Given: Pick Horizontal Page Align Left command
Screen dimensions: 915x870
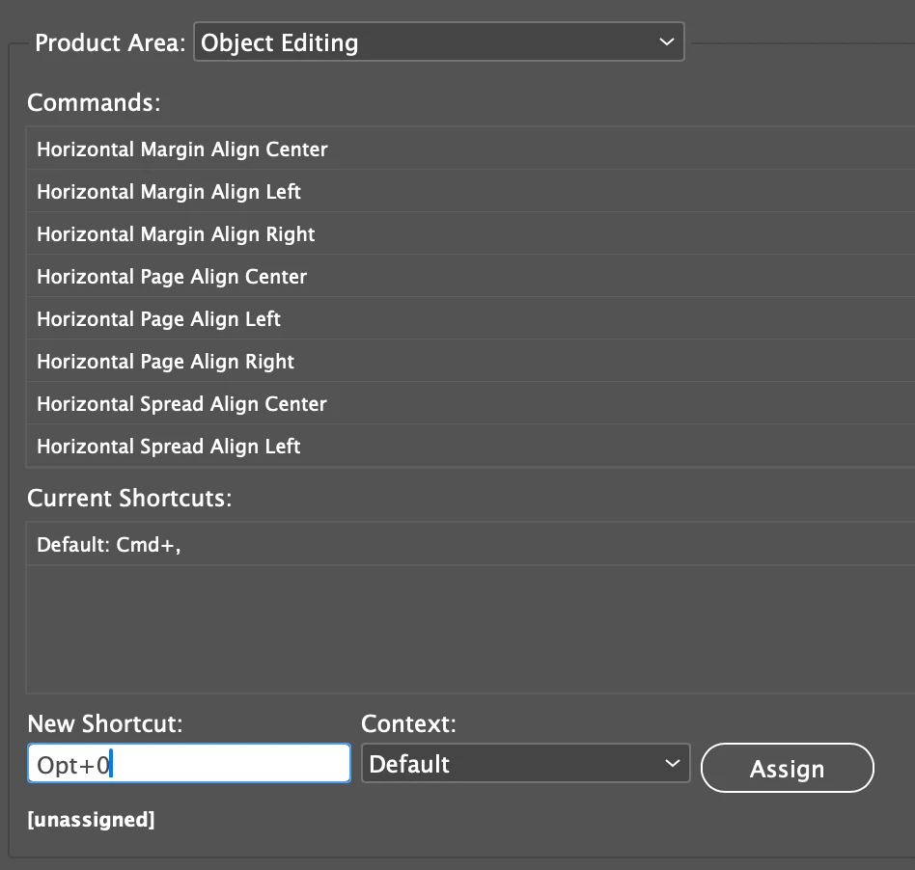Looking at the screenshot, I should tap(158, 319).
